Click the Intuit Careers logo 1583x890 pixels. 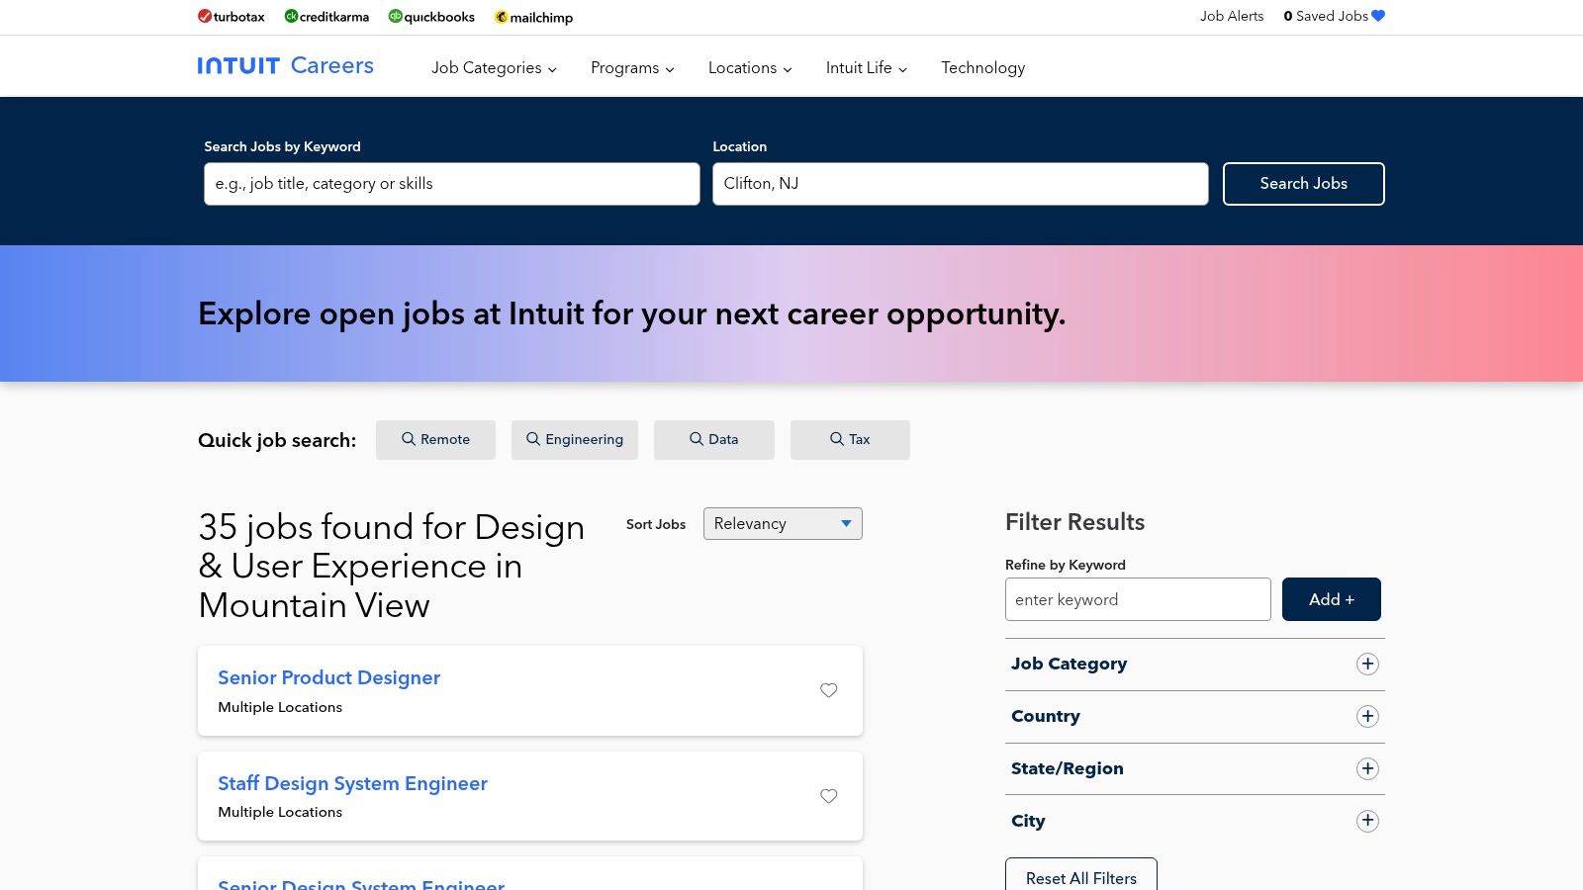coord(285,66)
